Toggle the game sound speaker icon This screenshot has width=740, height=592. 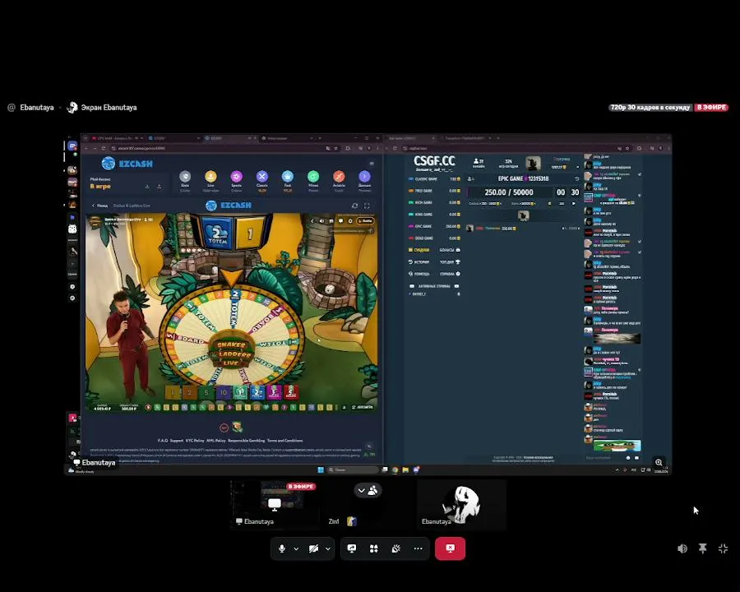click(321, 221)
